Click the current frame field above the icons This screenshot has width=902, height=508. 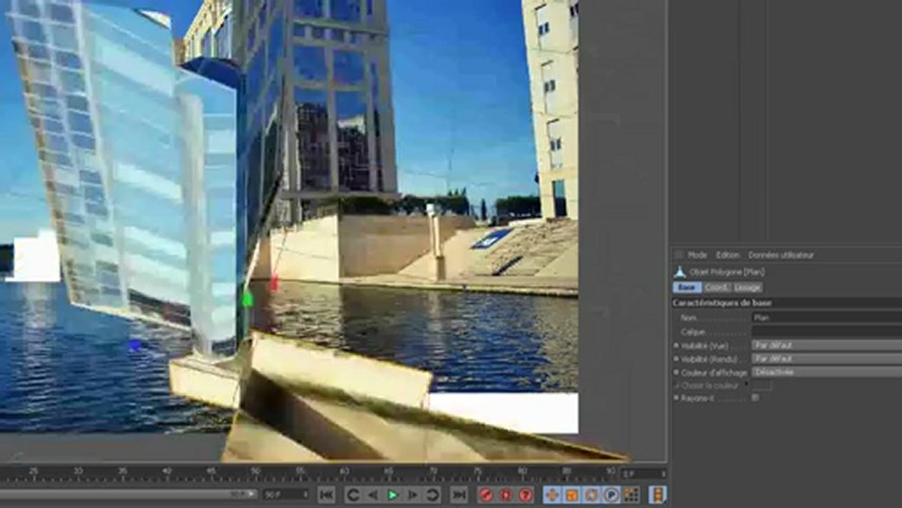(x=643, y=473)
